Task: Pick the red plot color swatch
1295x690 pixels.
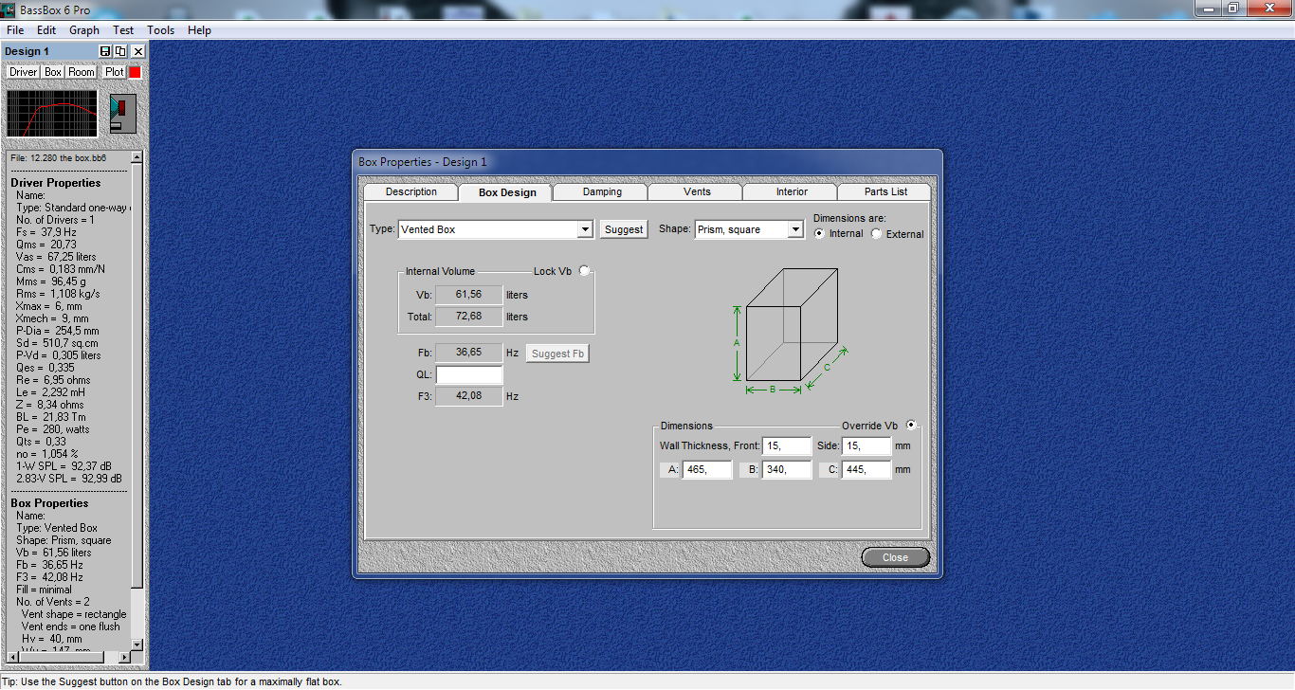Action: [x=136, y=72]
